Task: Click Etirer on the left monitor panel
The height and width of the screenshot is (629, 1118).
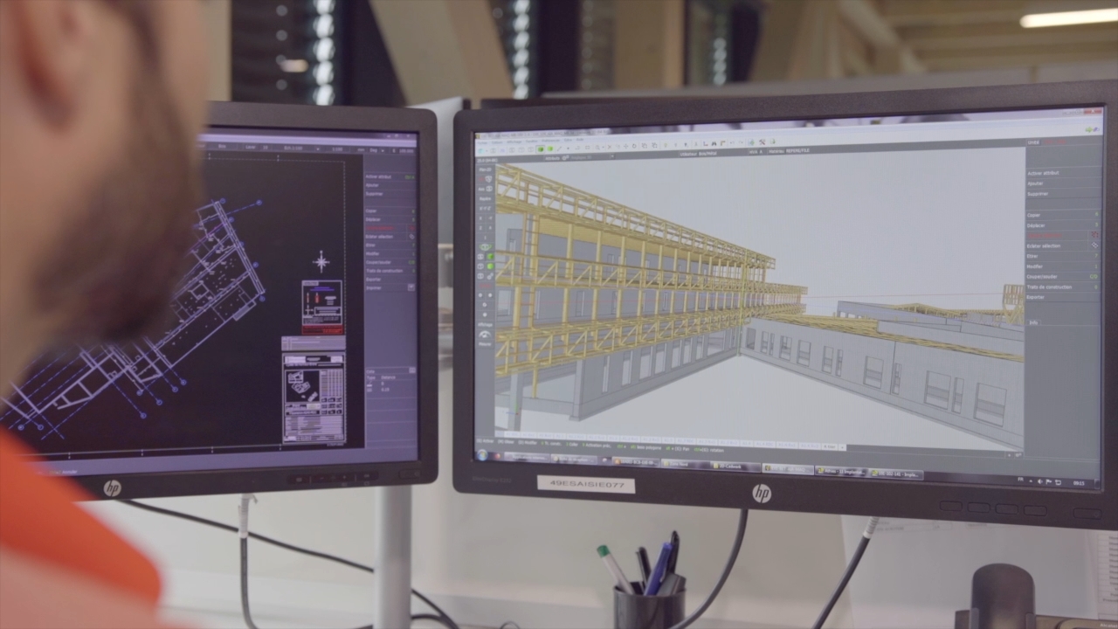Action: click(371, 245)
